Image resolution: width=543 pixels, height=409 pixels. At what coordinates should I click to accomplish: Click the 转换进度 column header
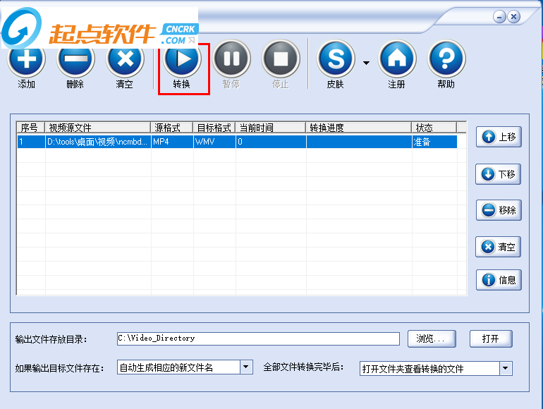coord(358,128)
